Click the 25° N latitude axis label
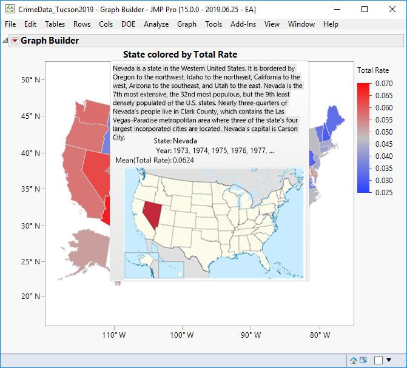The image size is (407, 368). click(x=30, y=261)
